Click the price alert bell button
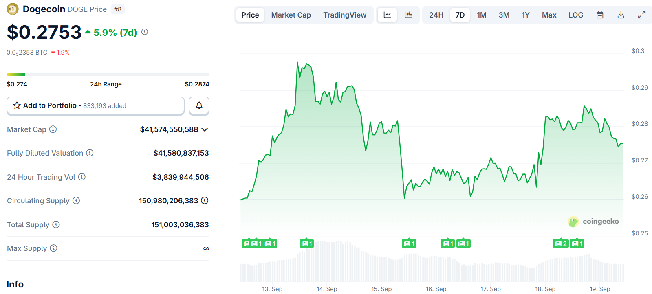This screenshot has height=294, width=652. pos(199,105)
